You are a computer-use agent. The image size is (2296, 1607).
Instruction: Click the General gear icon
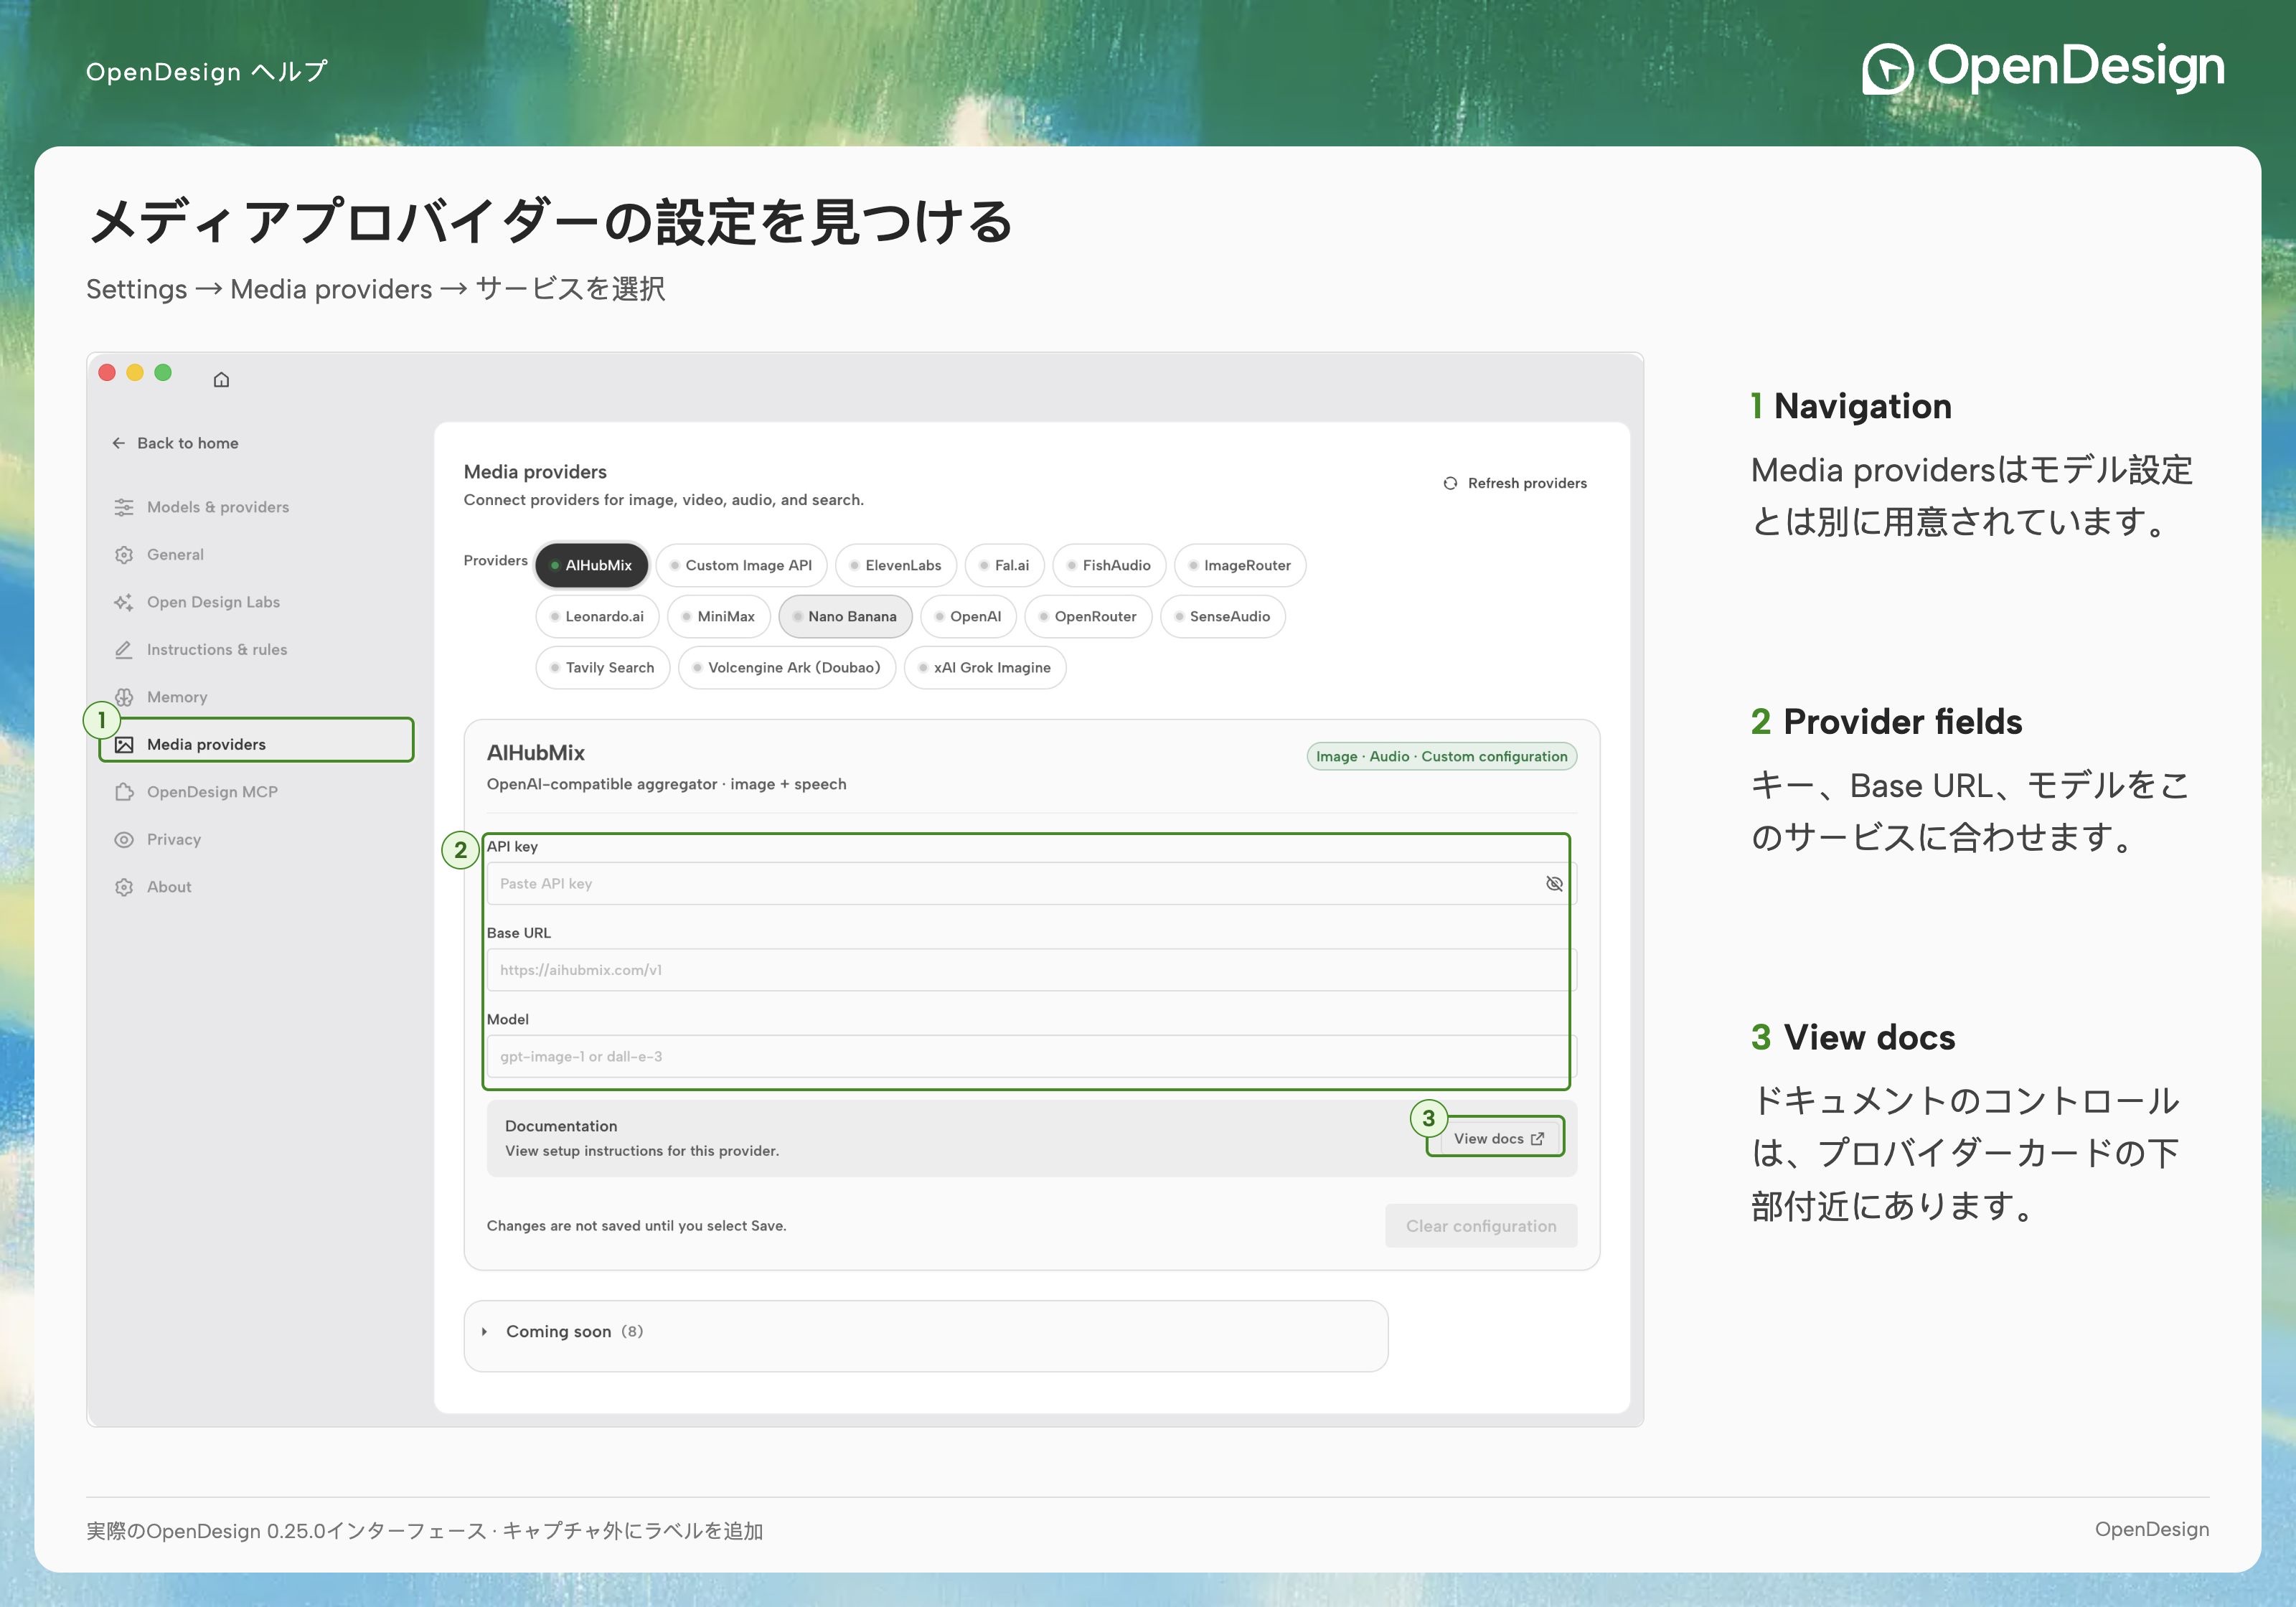[x=124, y=555]
